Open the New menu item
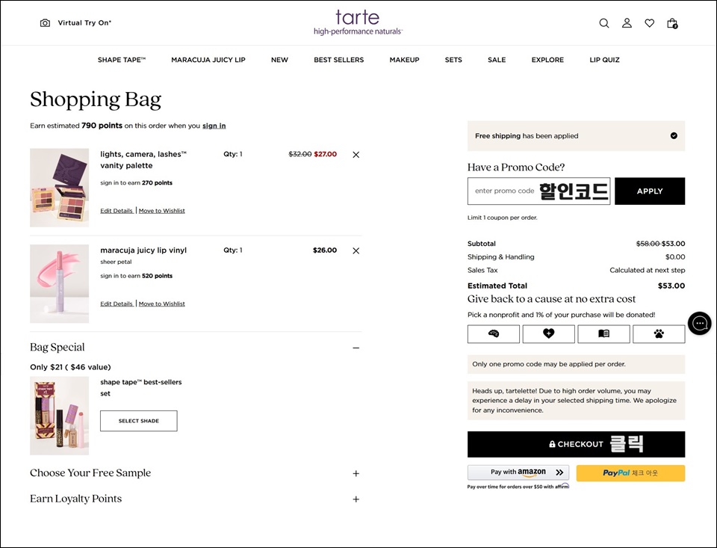This screenshot has height=548, width=717. click(279, 60)
